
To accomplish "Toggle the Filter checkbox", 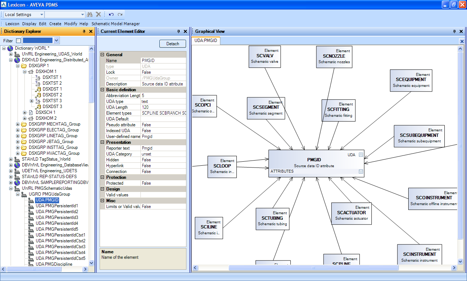I will pyautogui.click(x=18, y=41).
